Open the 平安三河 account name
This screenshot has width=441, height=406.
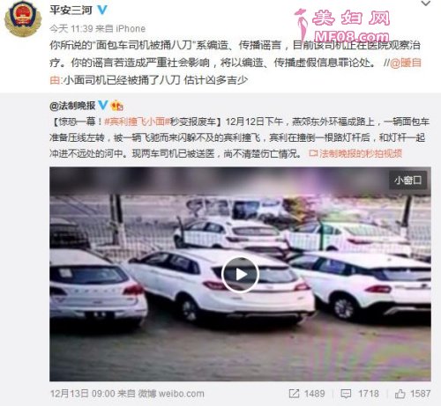pyautogui.click(x=71, y=11)
